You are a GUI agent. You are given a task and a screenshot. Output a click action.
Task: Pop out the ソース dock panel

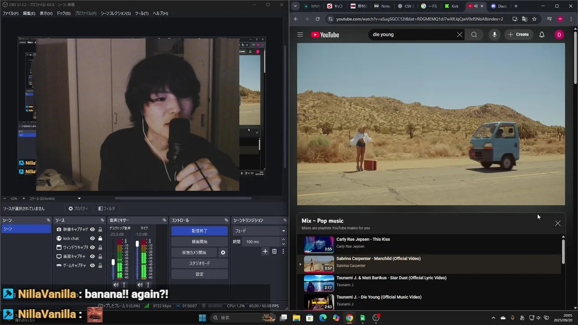pos(103,220)
